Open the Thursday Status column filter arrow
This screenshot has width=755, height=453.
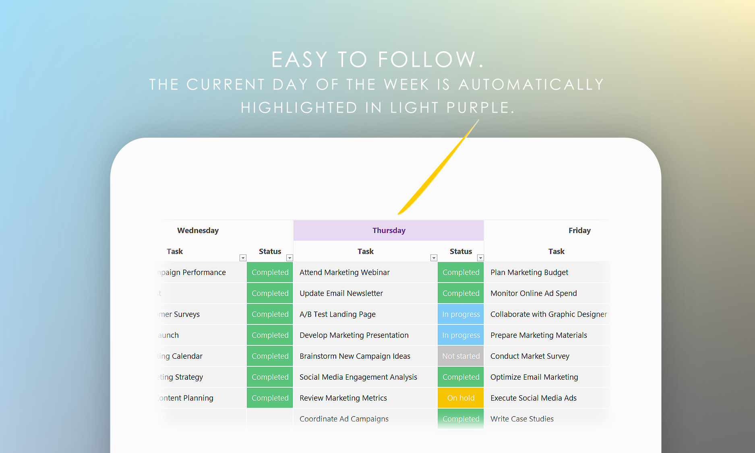point(480,258)
